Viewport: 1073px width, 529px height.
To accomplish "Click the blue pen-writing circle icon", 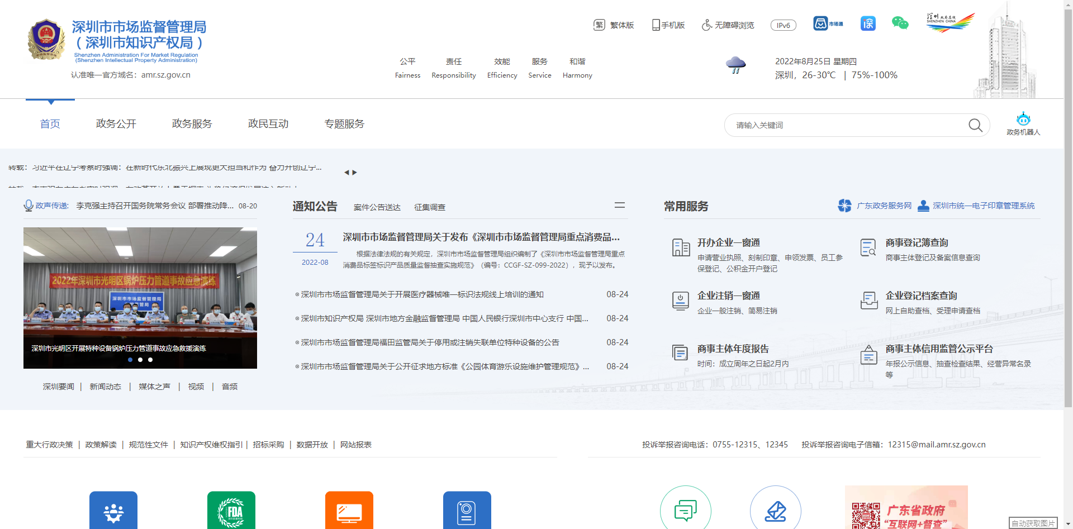I will (776, 507).
